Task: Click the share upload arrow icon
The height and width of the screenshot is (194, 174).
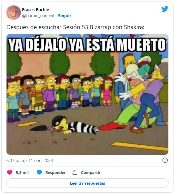Action: click(x=75, y=172)
